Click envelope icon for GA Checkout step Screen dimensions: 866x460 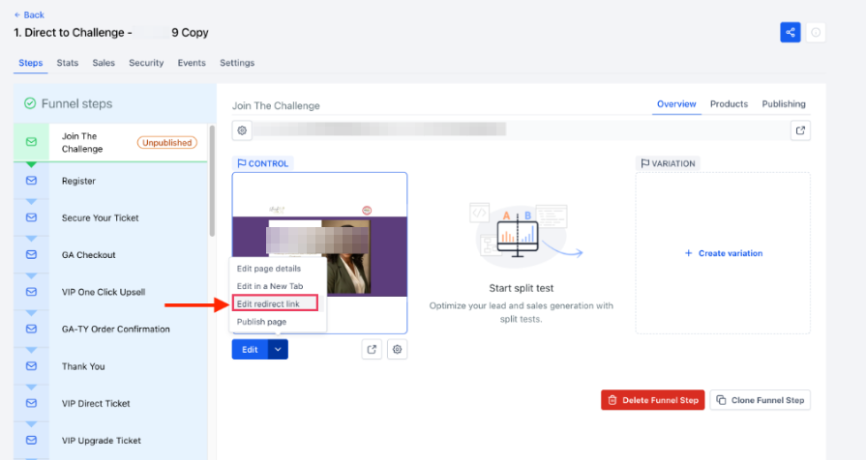tap(32, 254)
